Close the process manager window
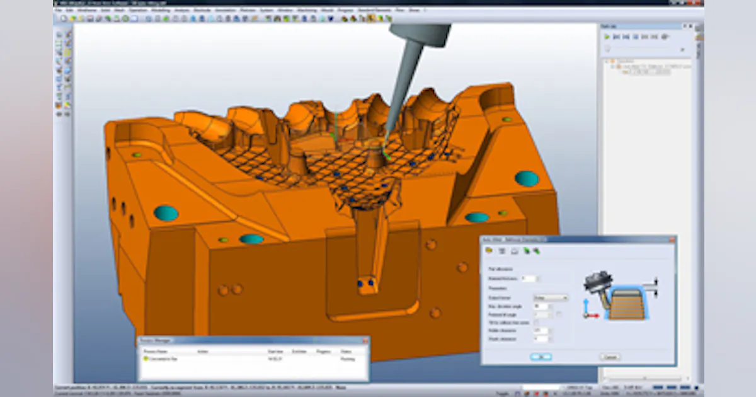This screenshot has width=756, height=397. click(x=364, y=340)
